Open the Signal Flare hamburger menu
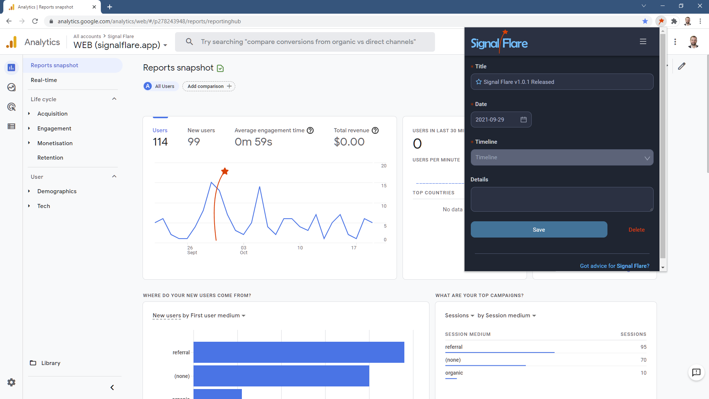 pyautogui.click(x=643, y=42)
